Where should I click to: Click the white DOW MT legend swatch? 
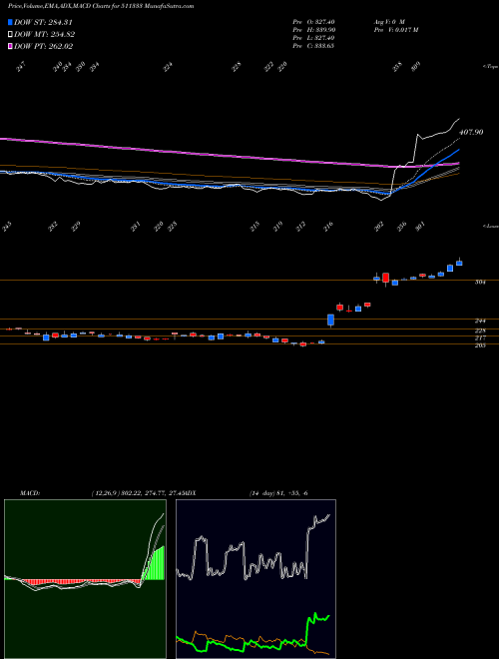tap(10, 35)
